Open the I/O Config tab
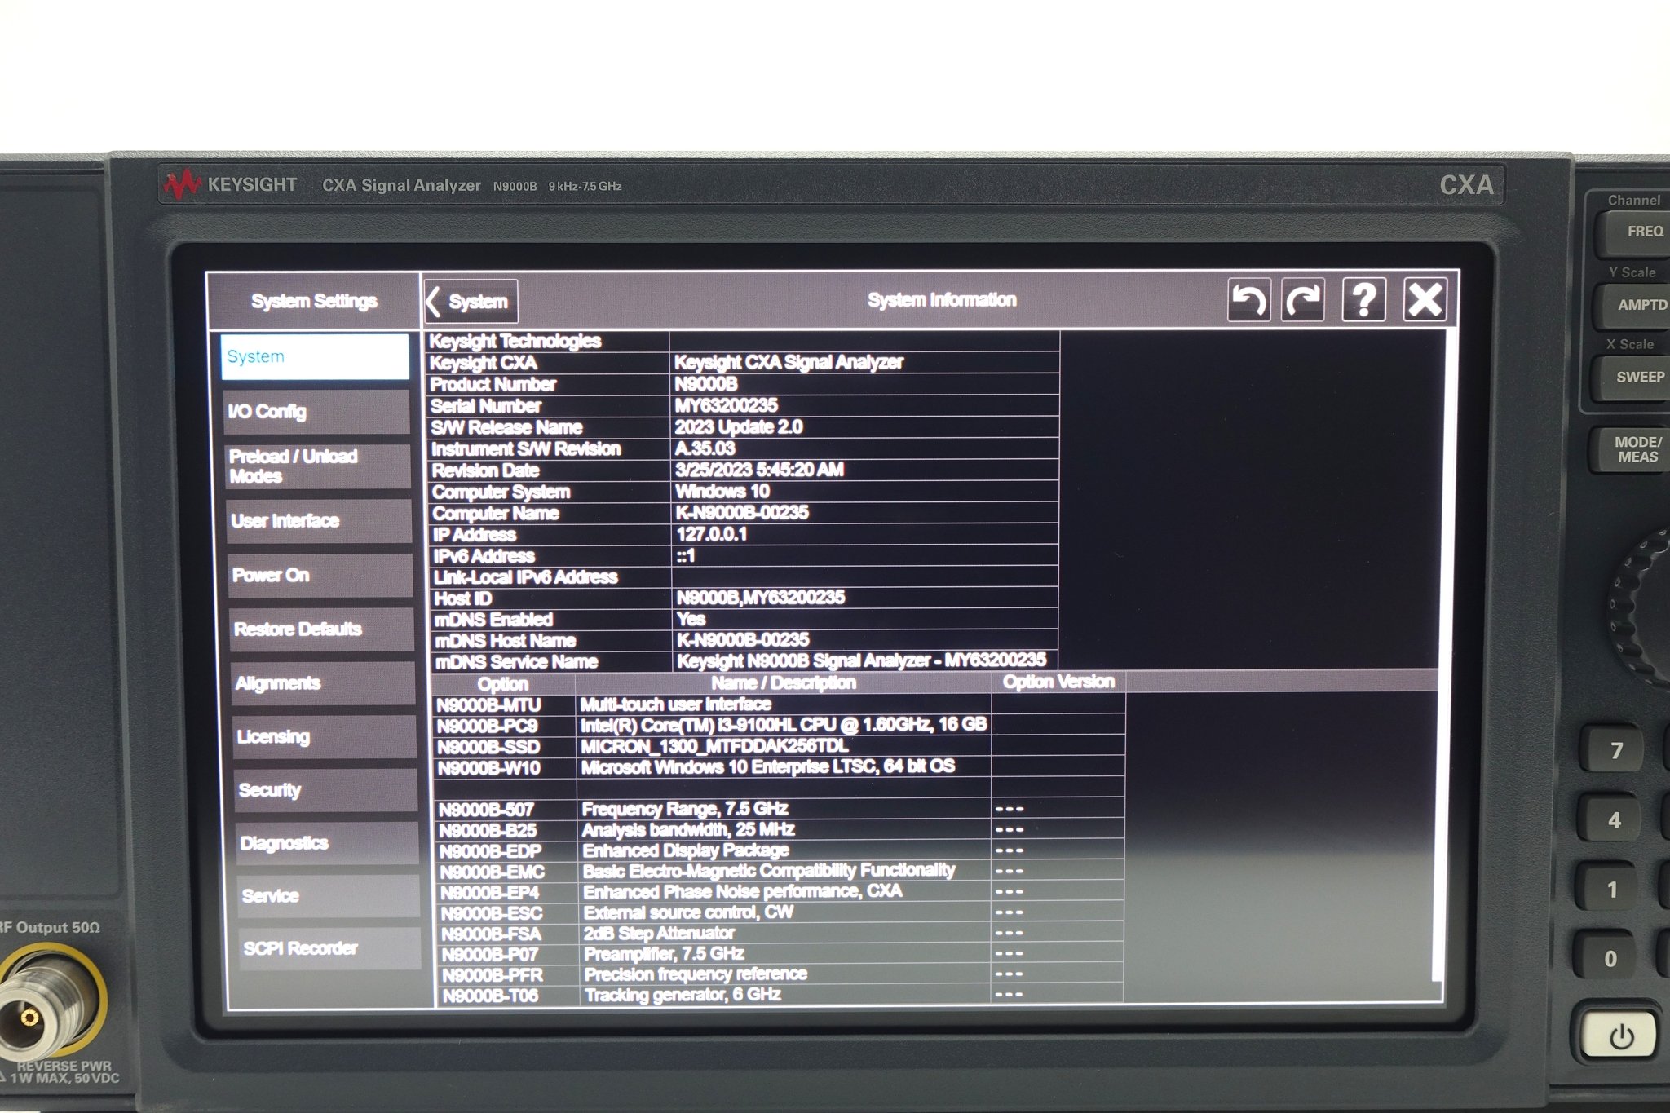This screenshot has height=1113, width=1670. pos(316,411)
